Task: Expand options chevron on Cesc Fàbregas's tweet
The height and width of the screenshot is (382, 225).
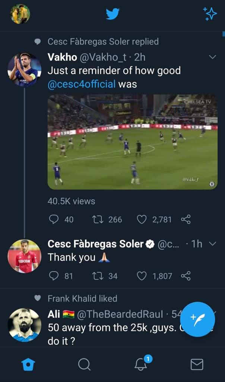Action: pyautogui.click(x=212, y=244)
